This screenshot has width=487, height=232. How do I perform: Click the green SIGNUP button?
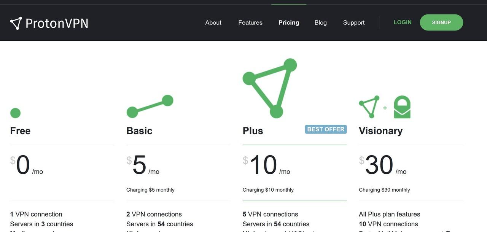point(441,22)
